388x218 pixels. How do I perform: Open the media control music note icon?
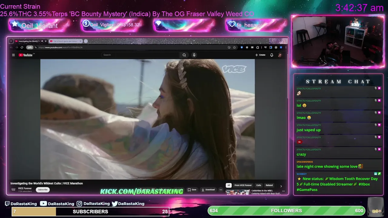click(266, 47)
